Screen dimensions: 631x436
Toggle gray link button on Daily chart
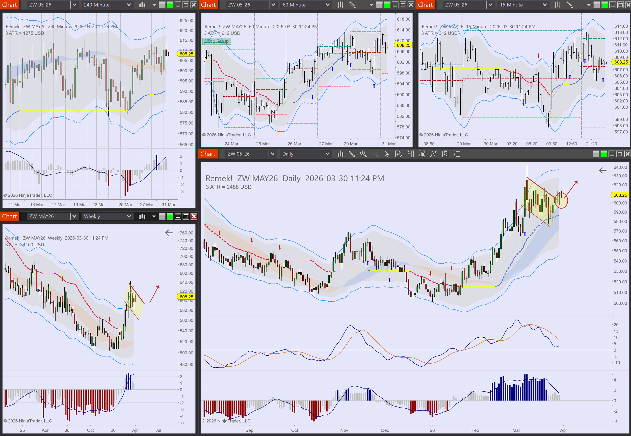[596, 154]
